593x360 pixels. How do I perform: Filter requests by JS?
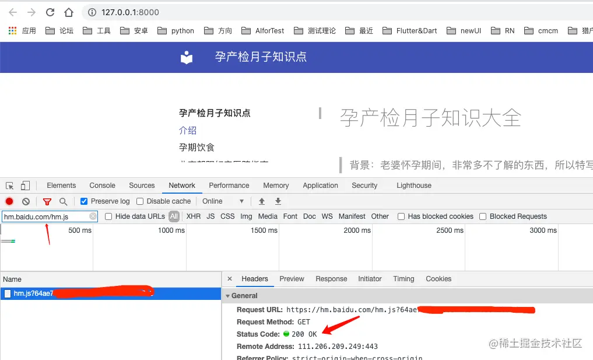[x=210, y=216]
